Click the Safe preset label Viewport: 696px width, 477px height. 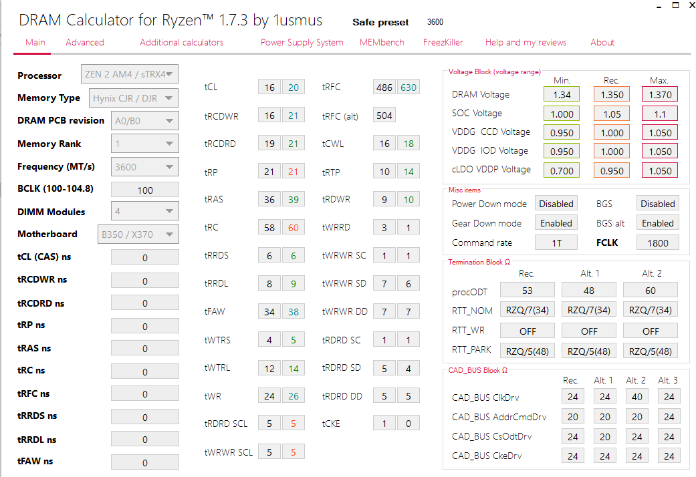pyautogui.click(x=380, y=22)
